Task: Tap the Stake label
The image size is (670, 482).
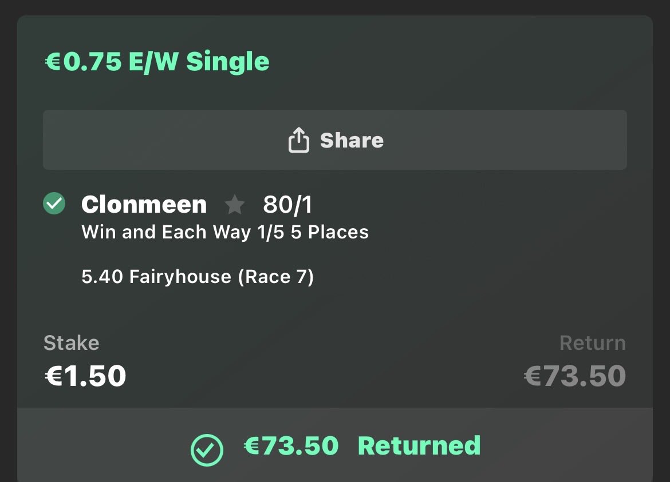Action: 72,343
